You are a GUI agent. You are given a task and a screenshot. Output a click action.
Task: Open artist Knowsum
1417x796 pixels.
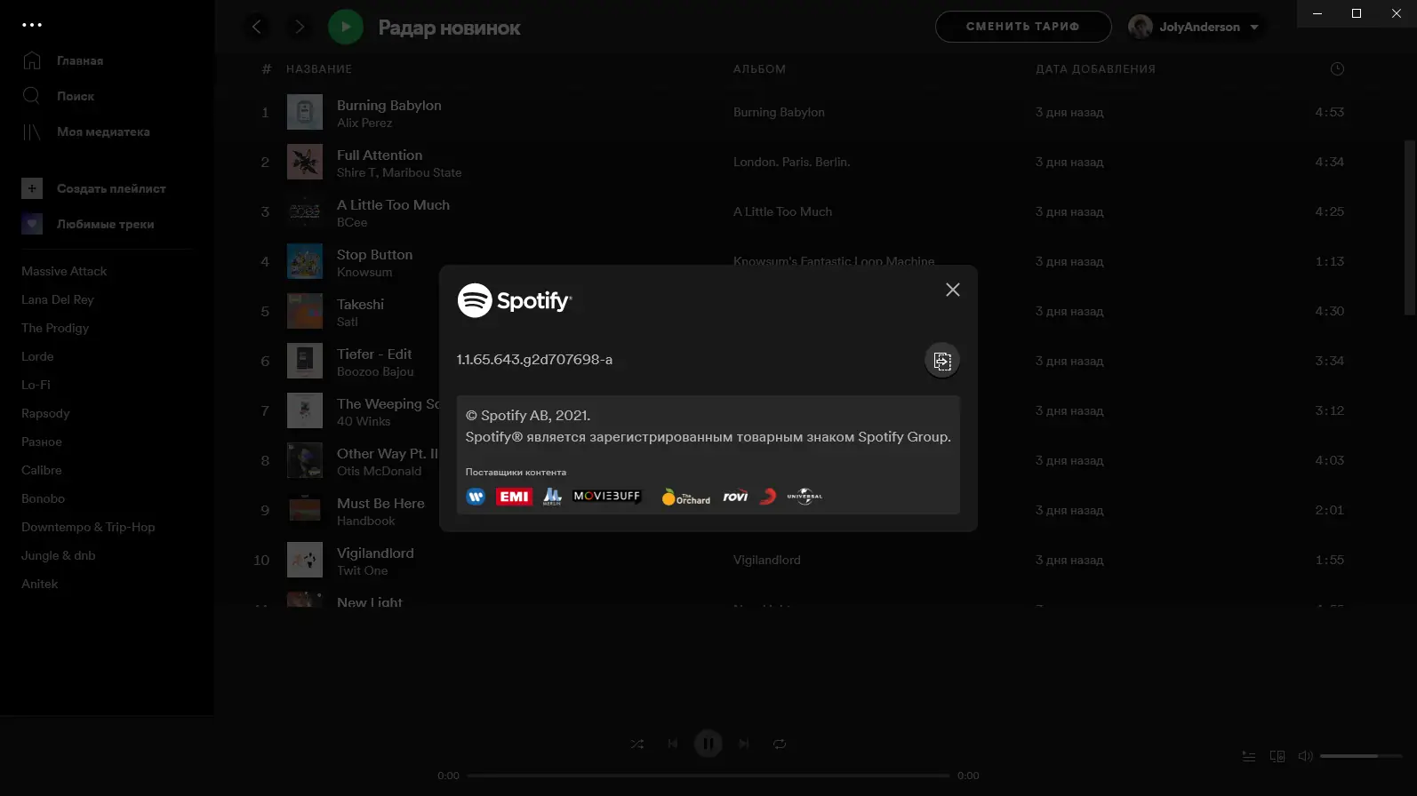[x=364, y=272]
